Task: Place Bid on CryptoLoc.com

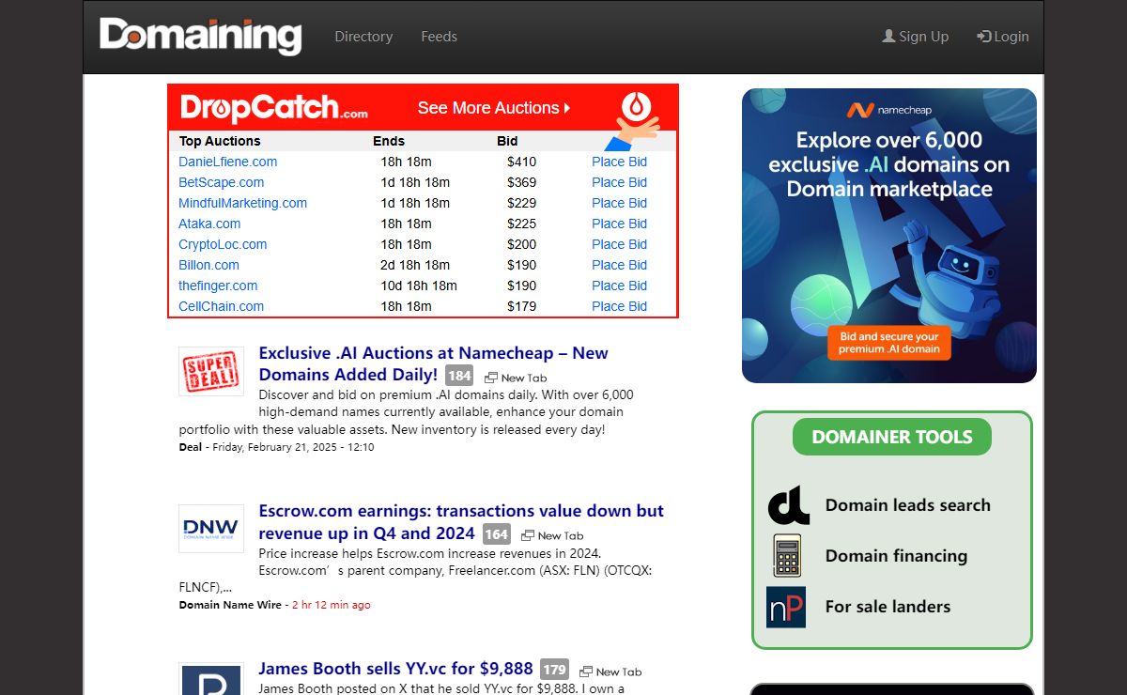Action: (619, 244)
